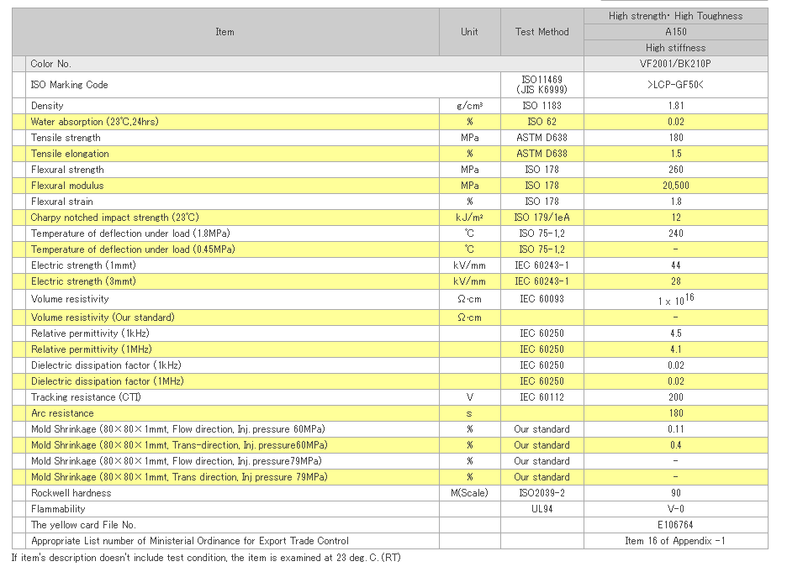The width and height of the screenshot is (803, 572).
Task: Select the yellow card file number 'E106764'
Action: [x=675, y=525]
